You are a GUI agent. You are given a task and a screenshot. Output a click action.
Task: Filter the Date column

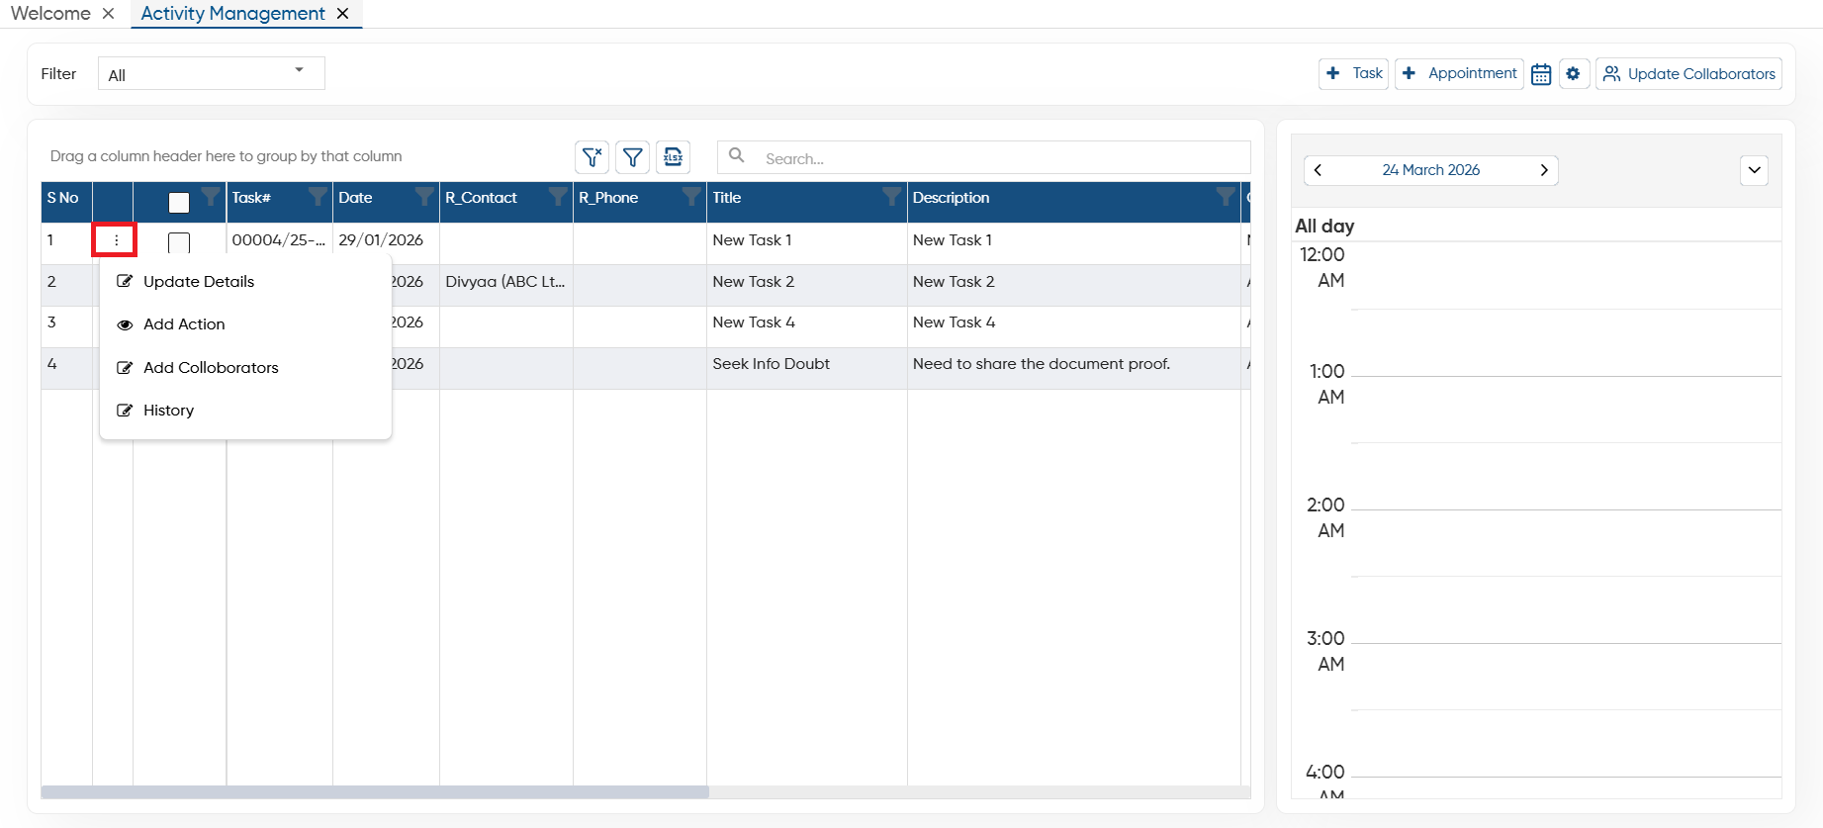point(424,196)
